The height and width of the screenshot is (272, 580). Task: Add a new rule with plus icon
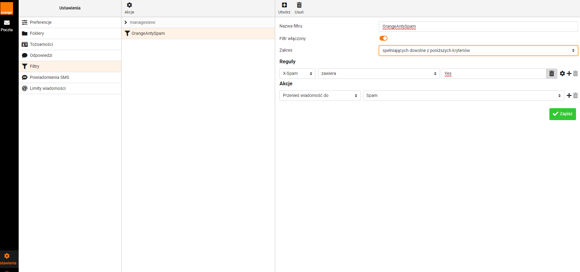[569, 74]
